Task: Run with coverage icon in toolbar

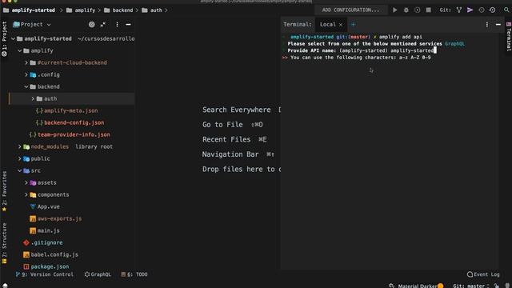Action: point(417,10)
